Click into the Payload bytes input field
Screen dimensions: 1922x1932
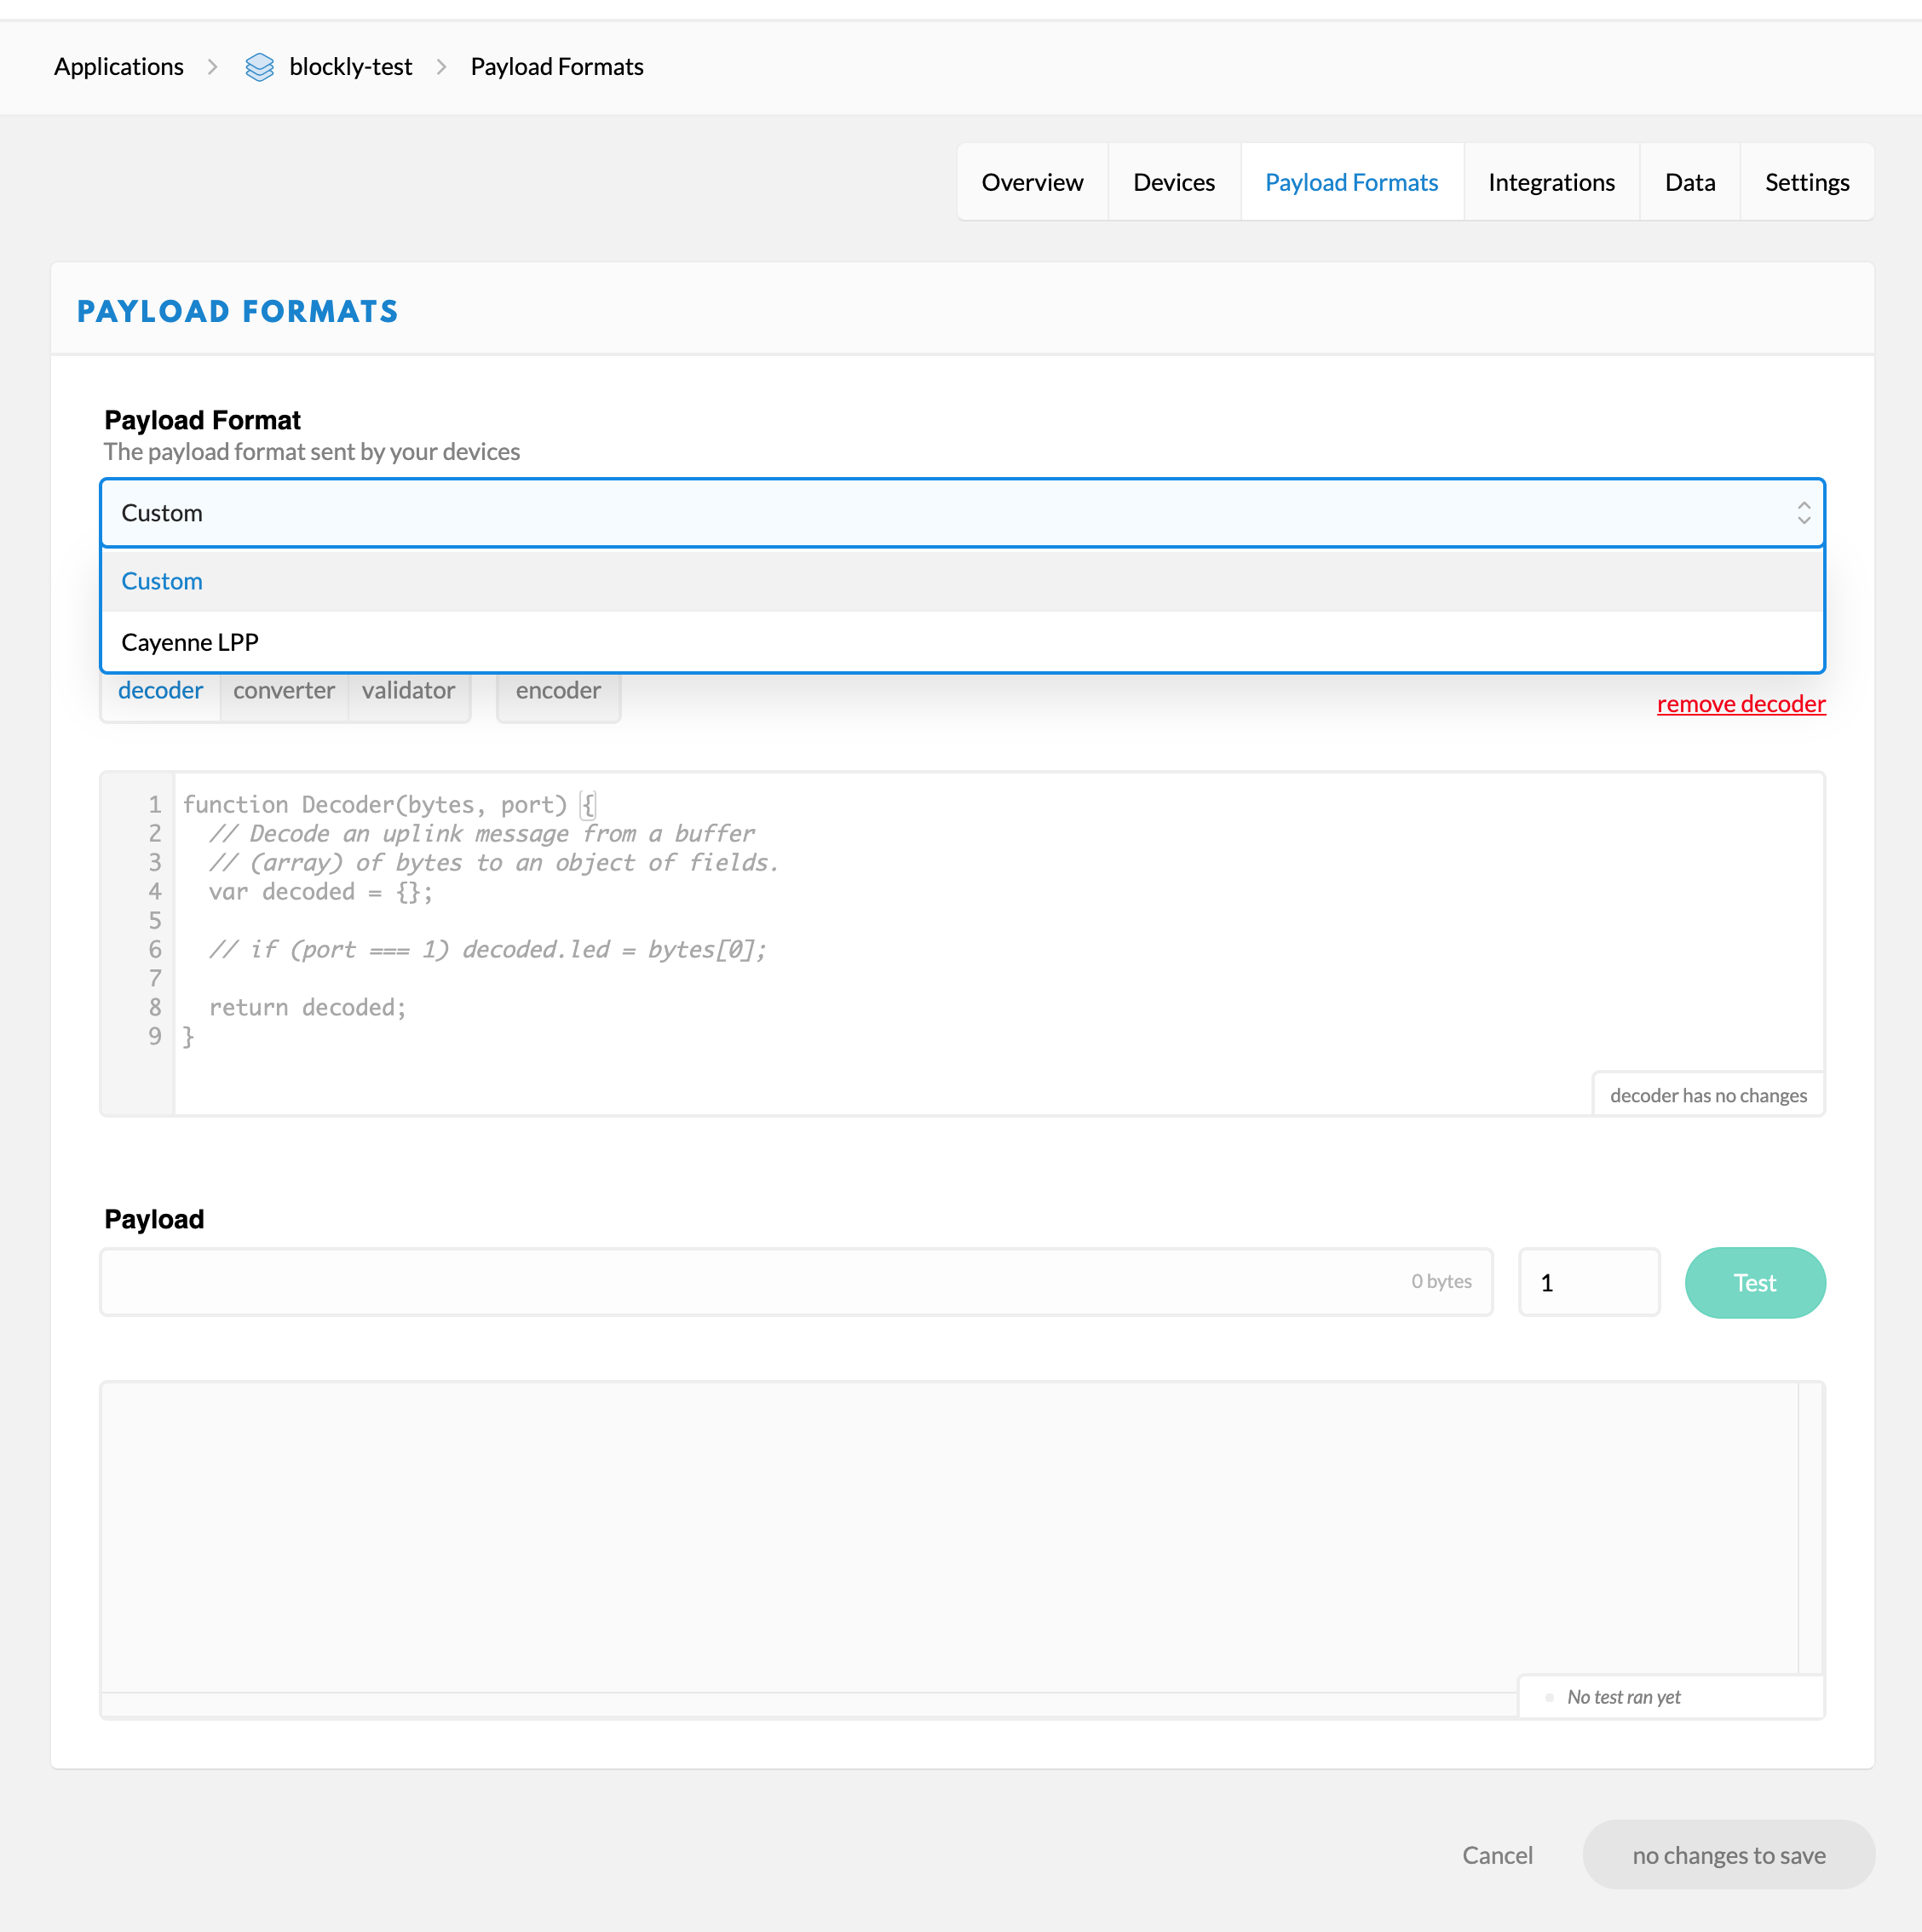750,1282
